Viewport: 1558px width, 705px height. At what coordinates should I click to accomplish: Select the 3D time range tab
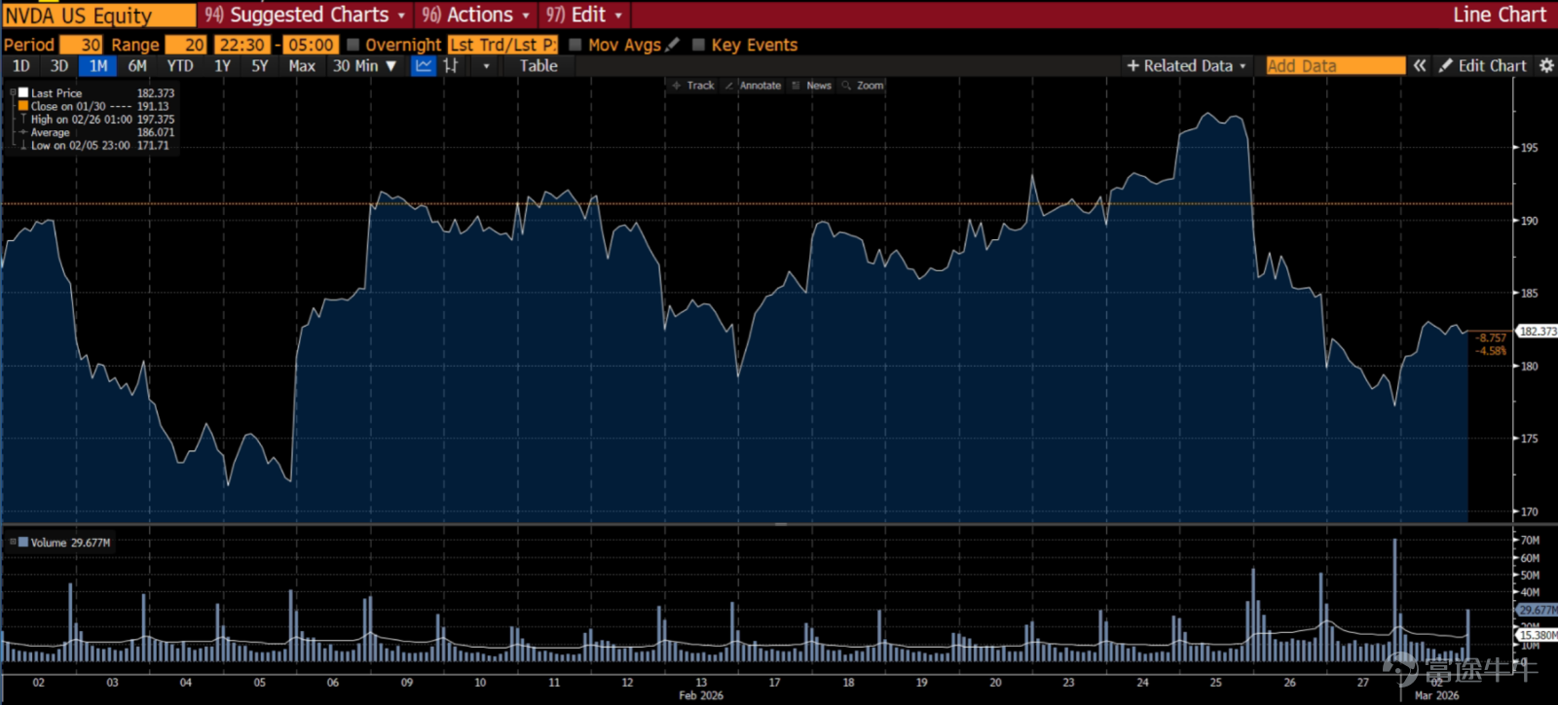(59, 66)
